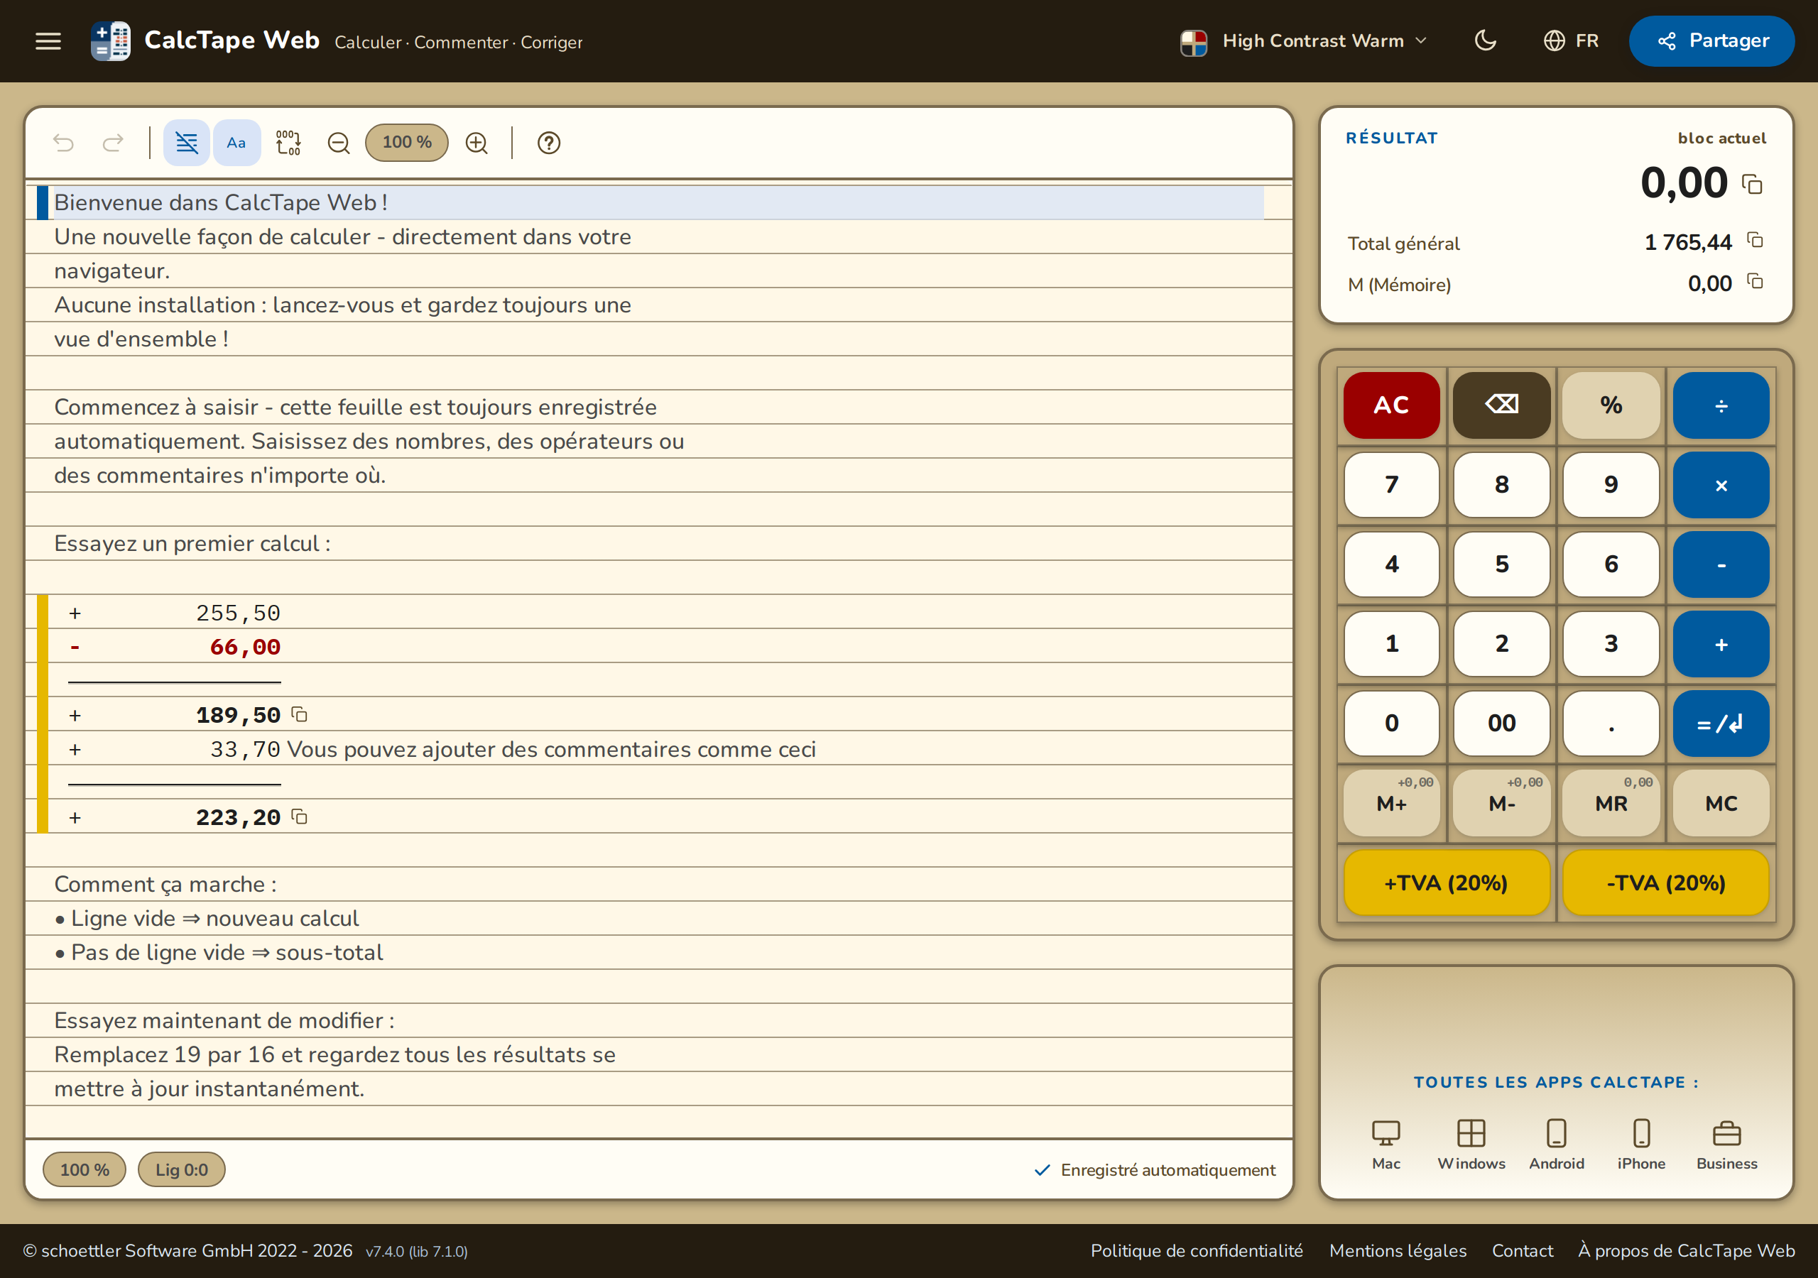Toggle the Aa text font mode

(x=236, y=143)
